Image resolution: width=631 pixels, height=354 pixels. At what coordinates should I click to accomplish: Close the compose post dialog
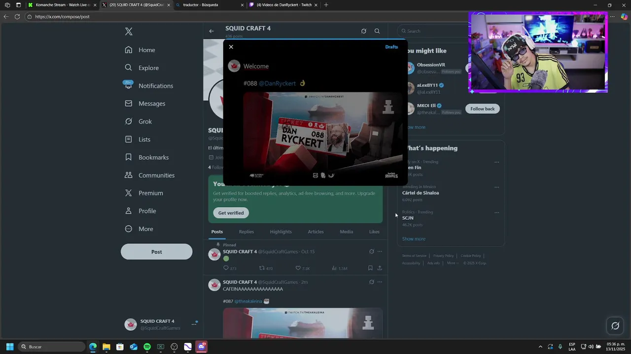click(231, 47)
